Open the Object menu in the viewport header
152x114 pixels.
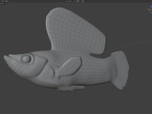(x=7, y=1)
